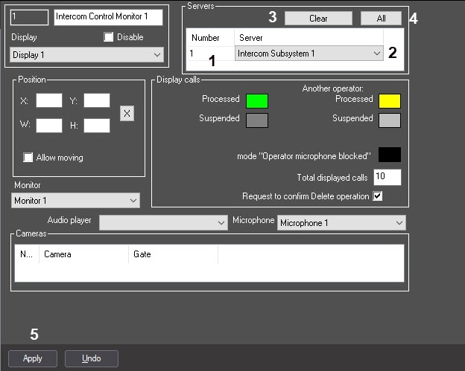
Task: Open the Audio player dropdown
Action: pos(163,222)
